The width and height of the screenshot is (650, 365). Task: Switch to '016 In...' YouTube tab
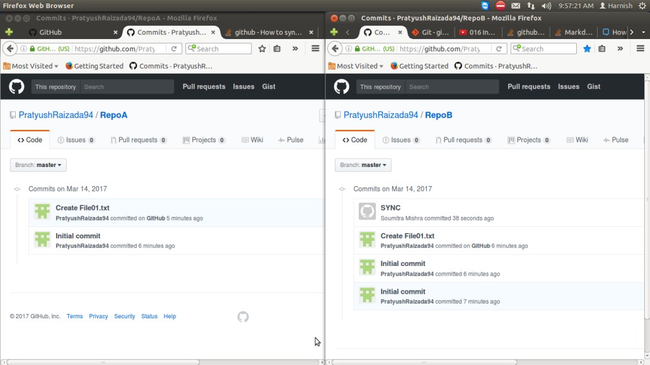pos(477,32)
